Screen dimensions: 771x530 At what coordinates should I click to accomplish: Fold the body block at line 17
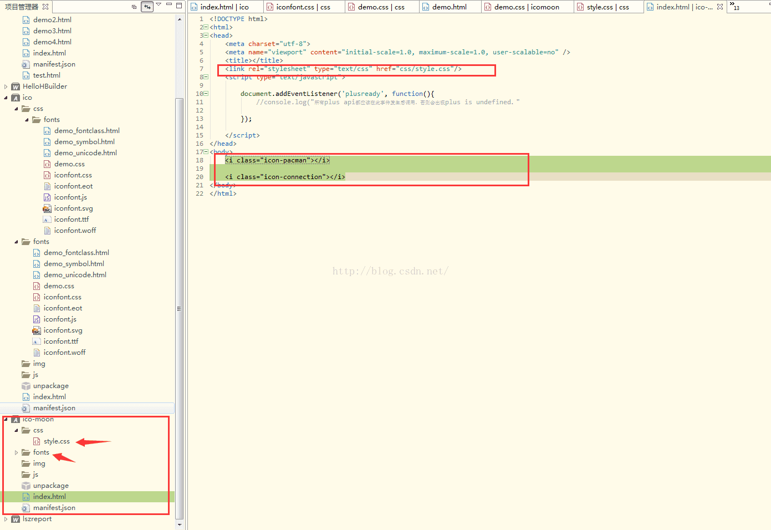point(206,152)
